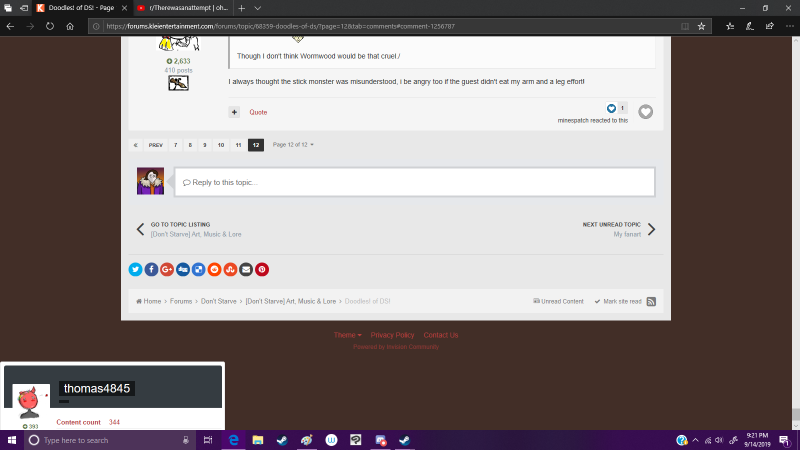800x450 pixels.
Task: Open Steam from the Windows taskbar
Action: click(282, 440)
